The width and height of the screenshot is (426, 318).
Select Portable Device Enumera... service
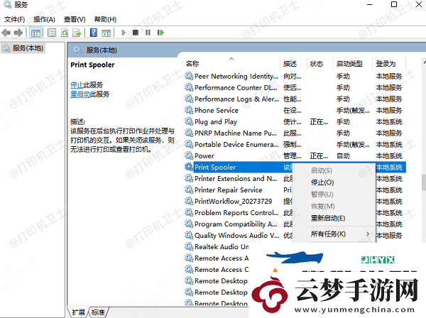295,145
